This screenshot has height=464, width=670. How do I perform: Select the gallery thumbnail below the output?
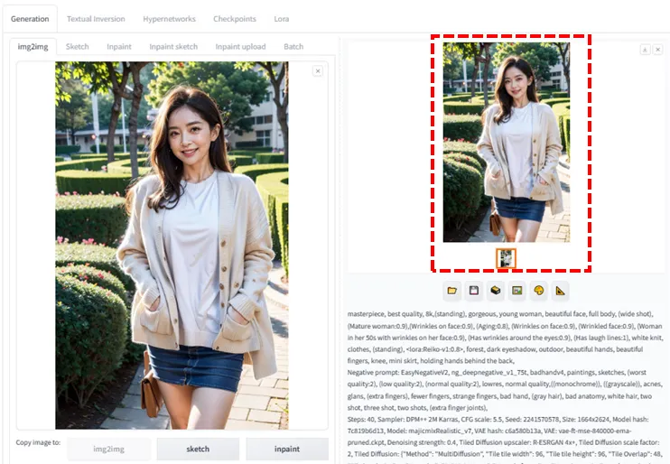507,258
